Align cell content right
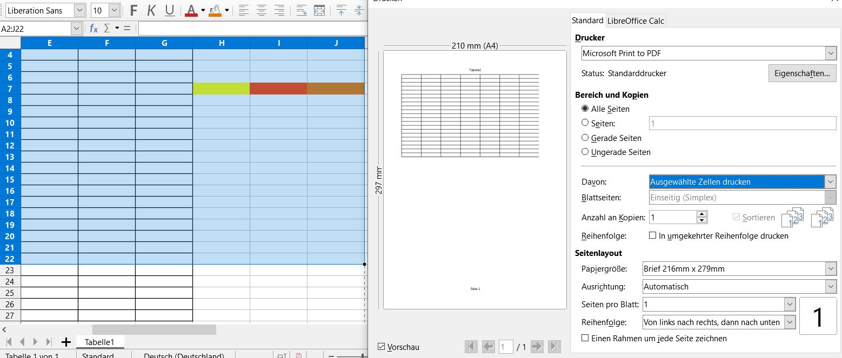This screenshot has width=842, height=358. (279, 10)
